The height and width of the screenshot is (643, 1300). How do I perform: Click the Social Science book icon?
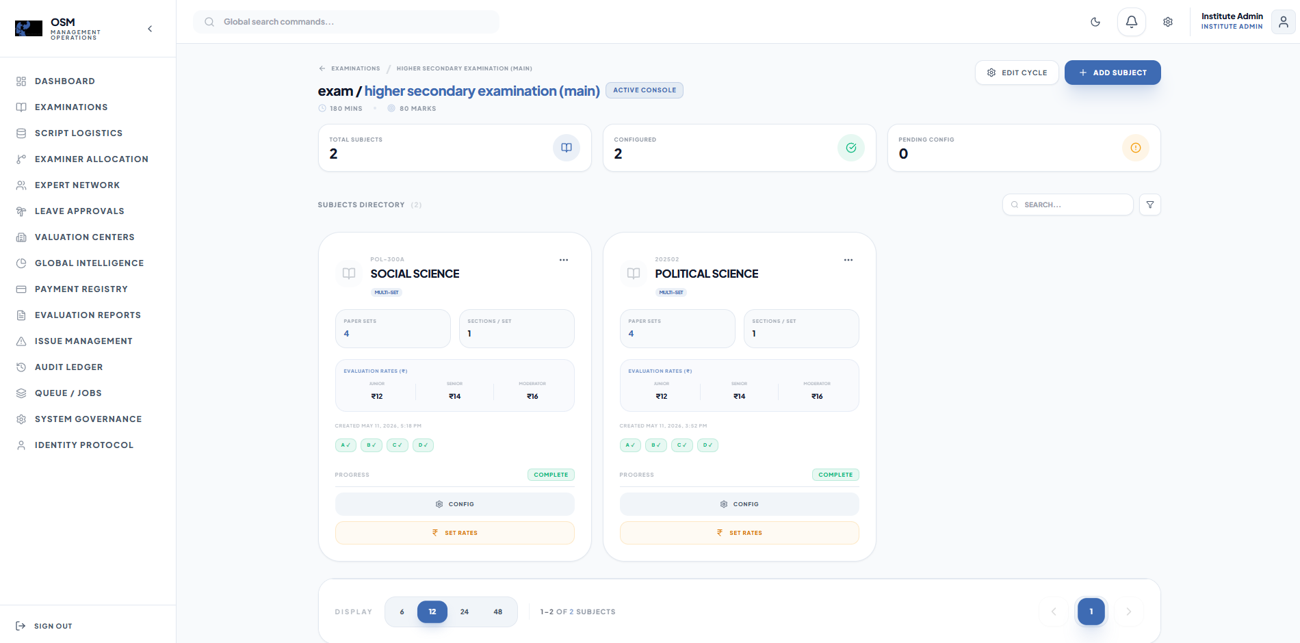349,274
